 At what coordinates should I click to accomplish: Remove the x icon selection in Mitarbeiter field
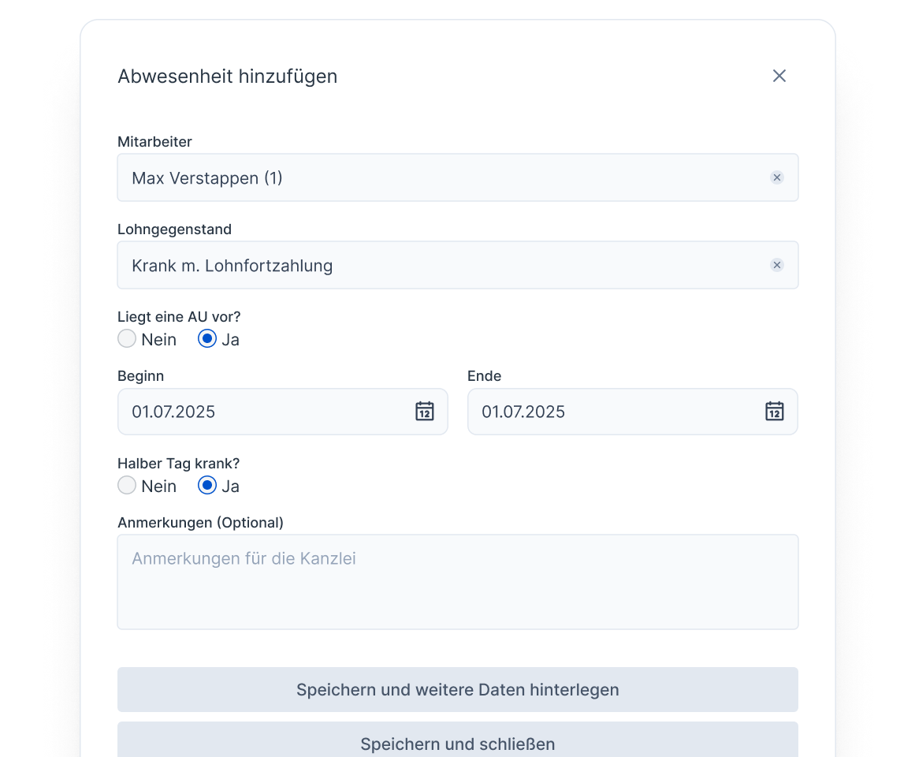pyautogui.click(x=777, y=177)
